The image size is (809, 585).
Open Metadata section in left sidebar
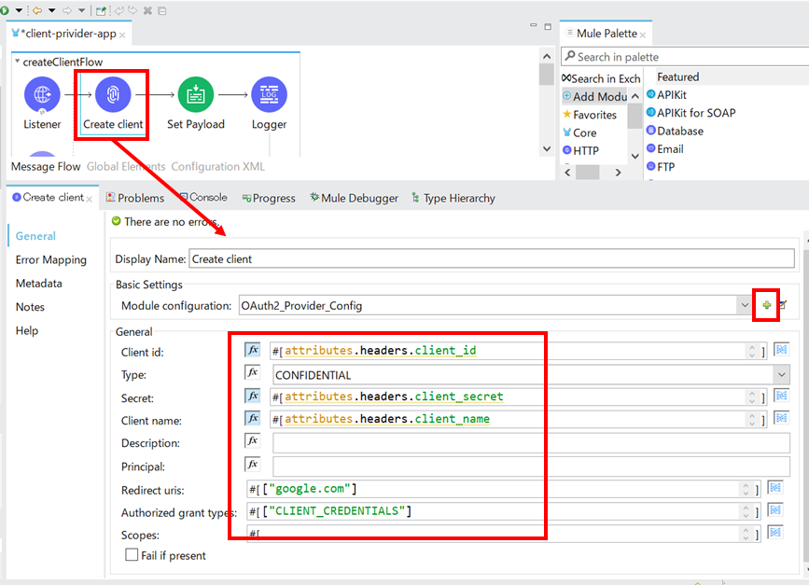pyautogui.click(x=39, y=284)
